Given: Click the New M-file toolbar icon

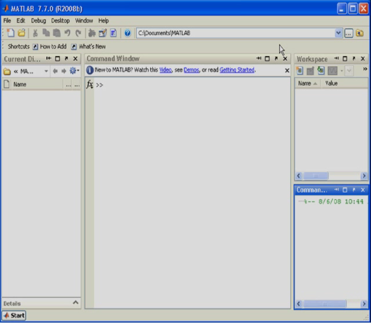Looking at the screenshot, I should (11, 33).
